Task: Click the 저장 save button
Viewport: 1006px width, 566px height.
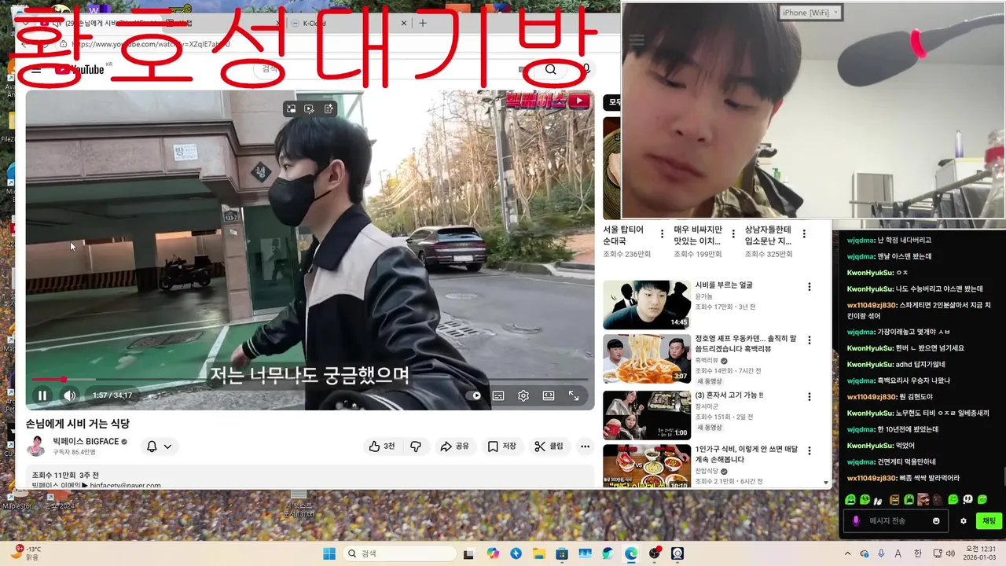Action: pyautogui.click(x=502, y=447)
